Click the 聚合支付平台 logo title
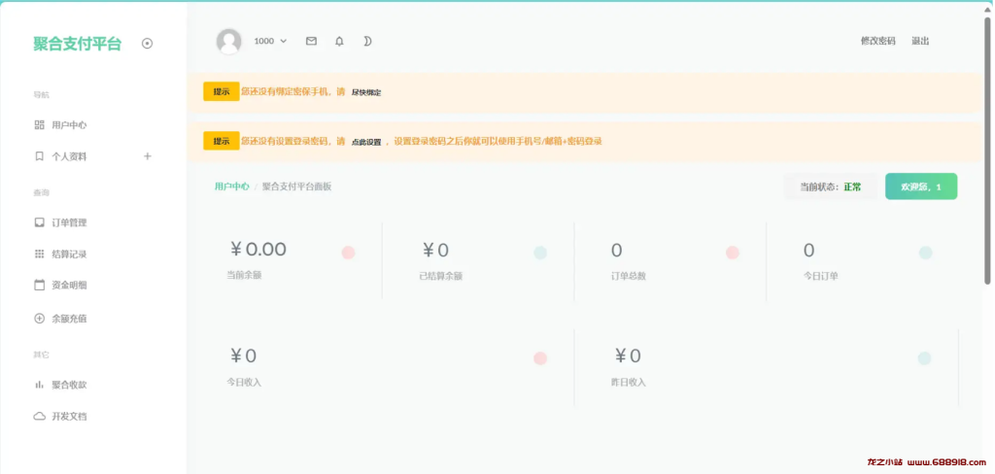The width and height of the screenshot is (995, 474). (78, 44)
